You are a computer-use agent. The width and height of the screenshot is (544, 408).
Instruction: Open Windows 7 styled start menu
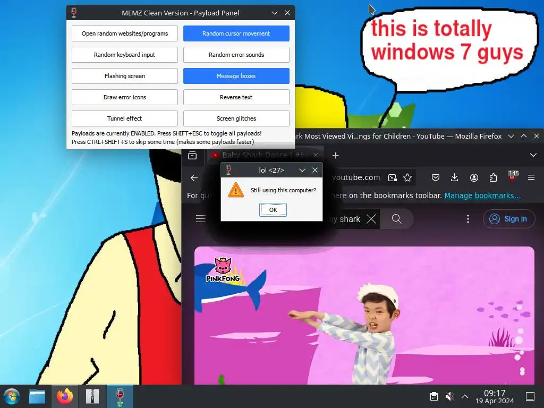point(12,396)
